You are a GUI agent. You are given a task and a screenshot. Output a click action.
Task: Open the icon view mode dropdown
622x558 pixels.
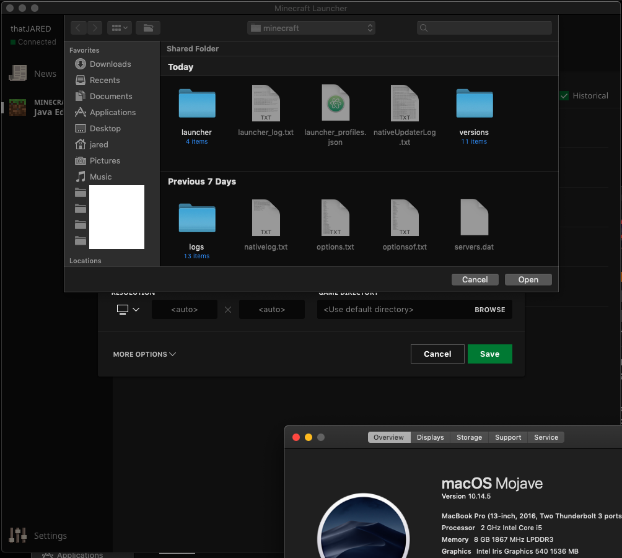click(119, 28)
